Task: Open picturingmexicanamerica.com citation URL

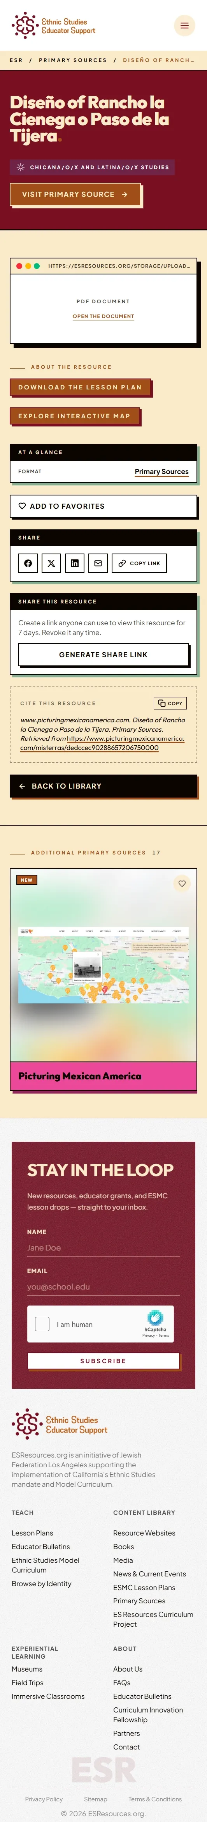Action: coord(102,743)
